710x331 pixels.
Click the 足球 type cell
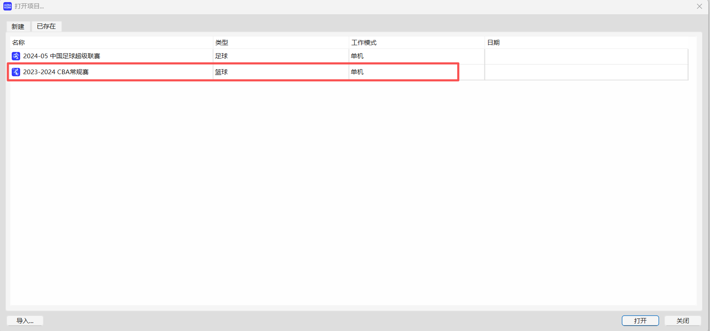click(x=221, y=56)
